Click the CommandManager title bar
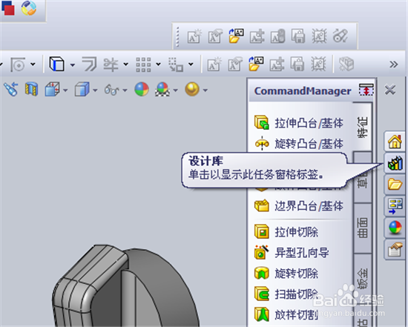408x327 pixels. click(303, 90)
